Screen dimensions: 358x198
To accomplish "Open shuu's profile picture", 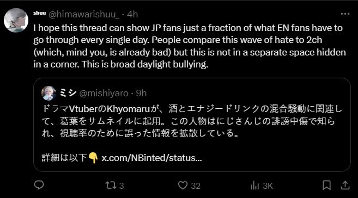I will (16, 20).
